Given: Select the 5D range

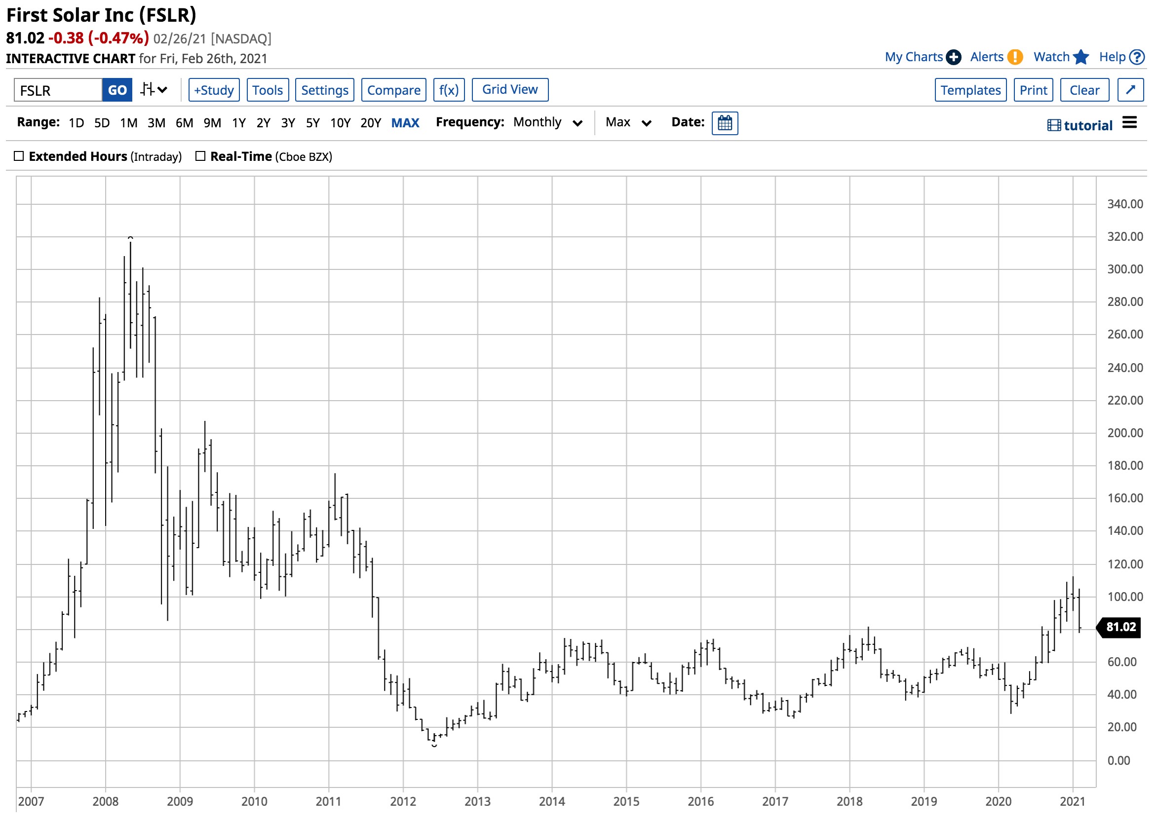Looking at the screenshot, I should tap(102, 123).
